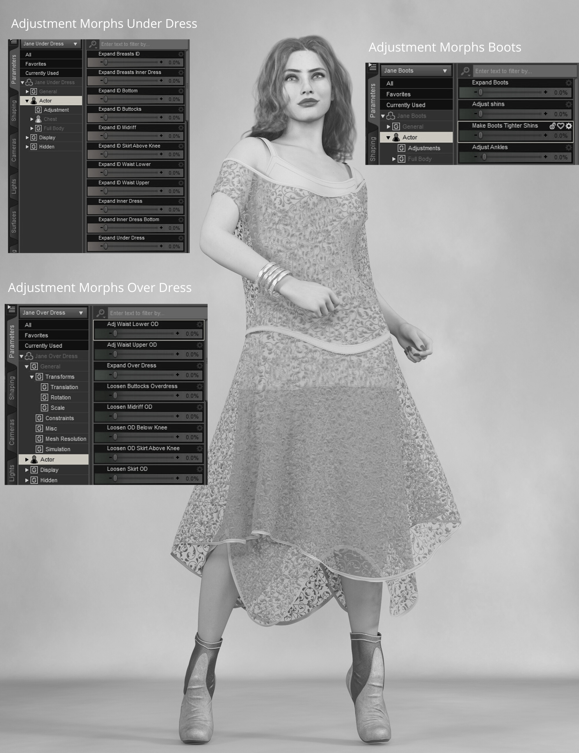
Task: Collapse Actor group under Jane Boots
Action: click(389, 138)
